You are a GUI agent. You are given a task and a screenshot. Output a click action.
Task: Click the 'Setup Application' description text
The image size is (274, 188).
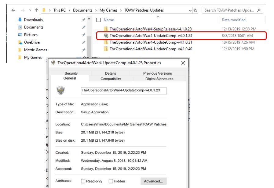coord(95,112)
